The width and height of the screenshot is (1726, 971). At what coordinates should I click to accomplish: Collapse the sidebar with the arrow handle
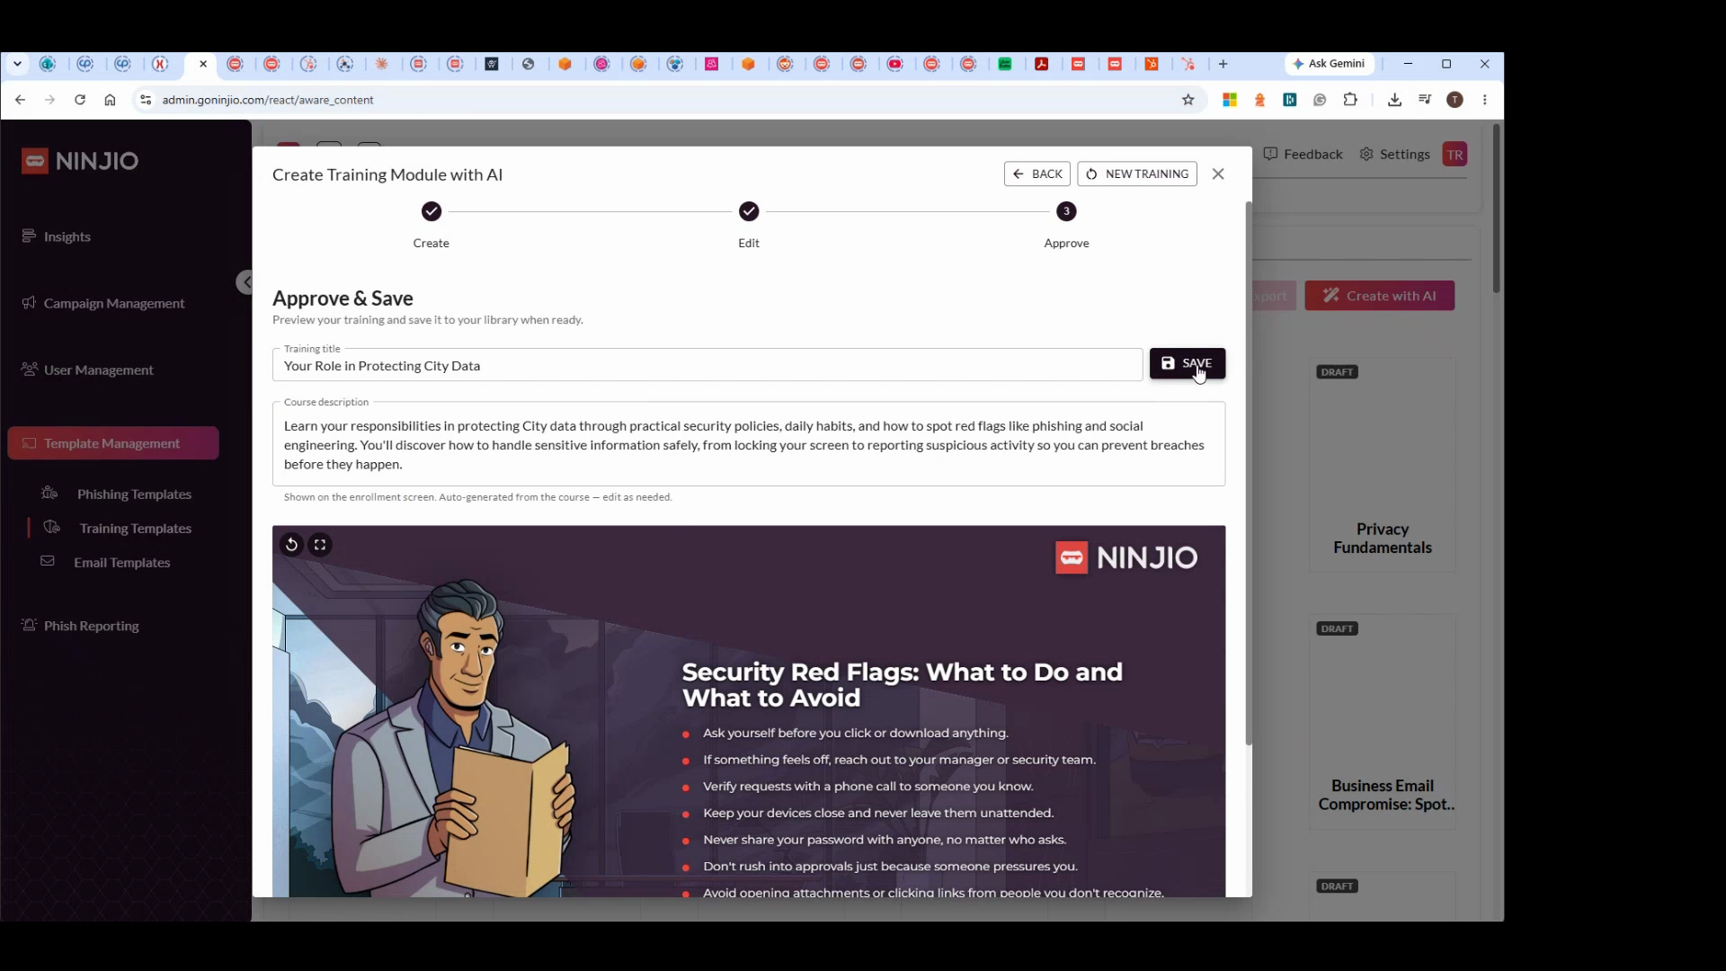pos(245,282)
